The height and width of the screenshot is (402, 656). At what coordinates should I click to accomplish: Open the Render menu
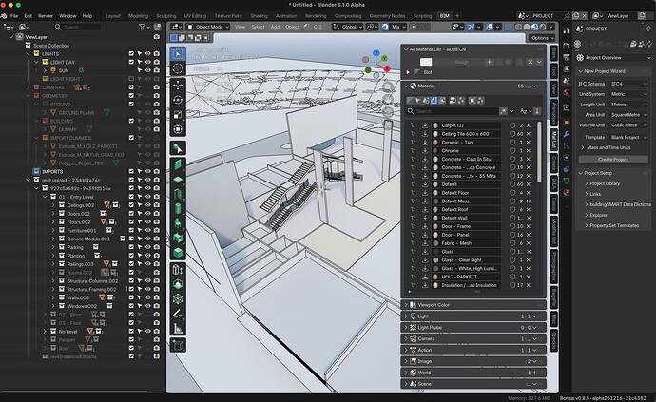pos(46,16)
